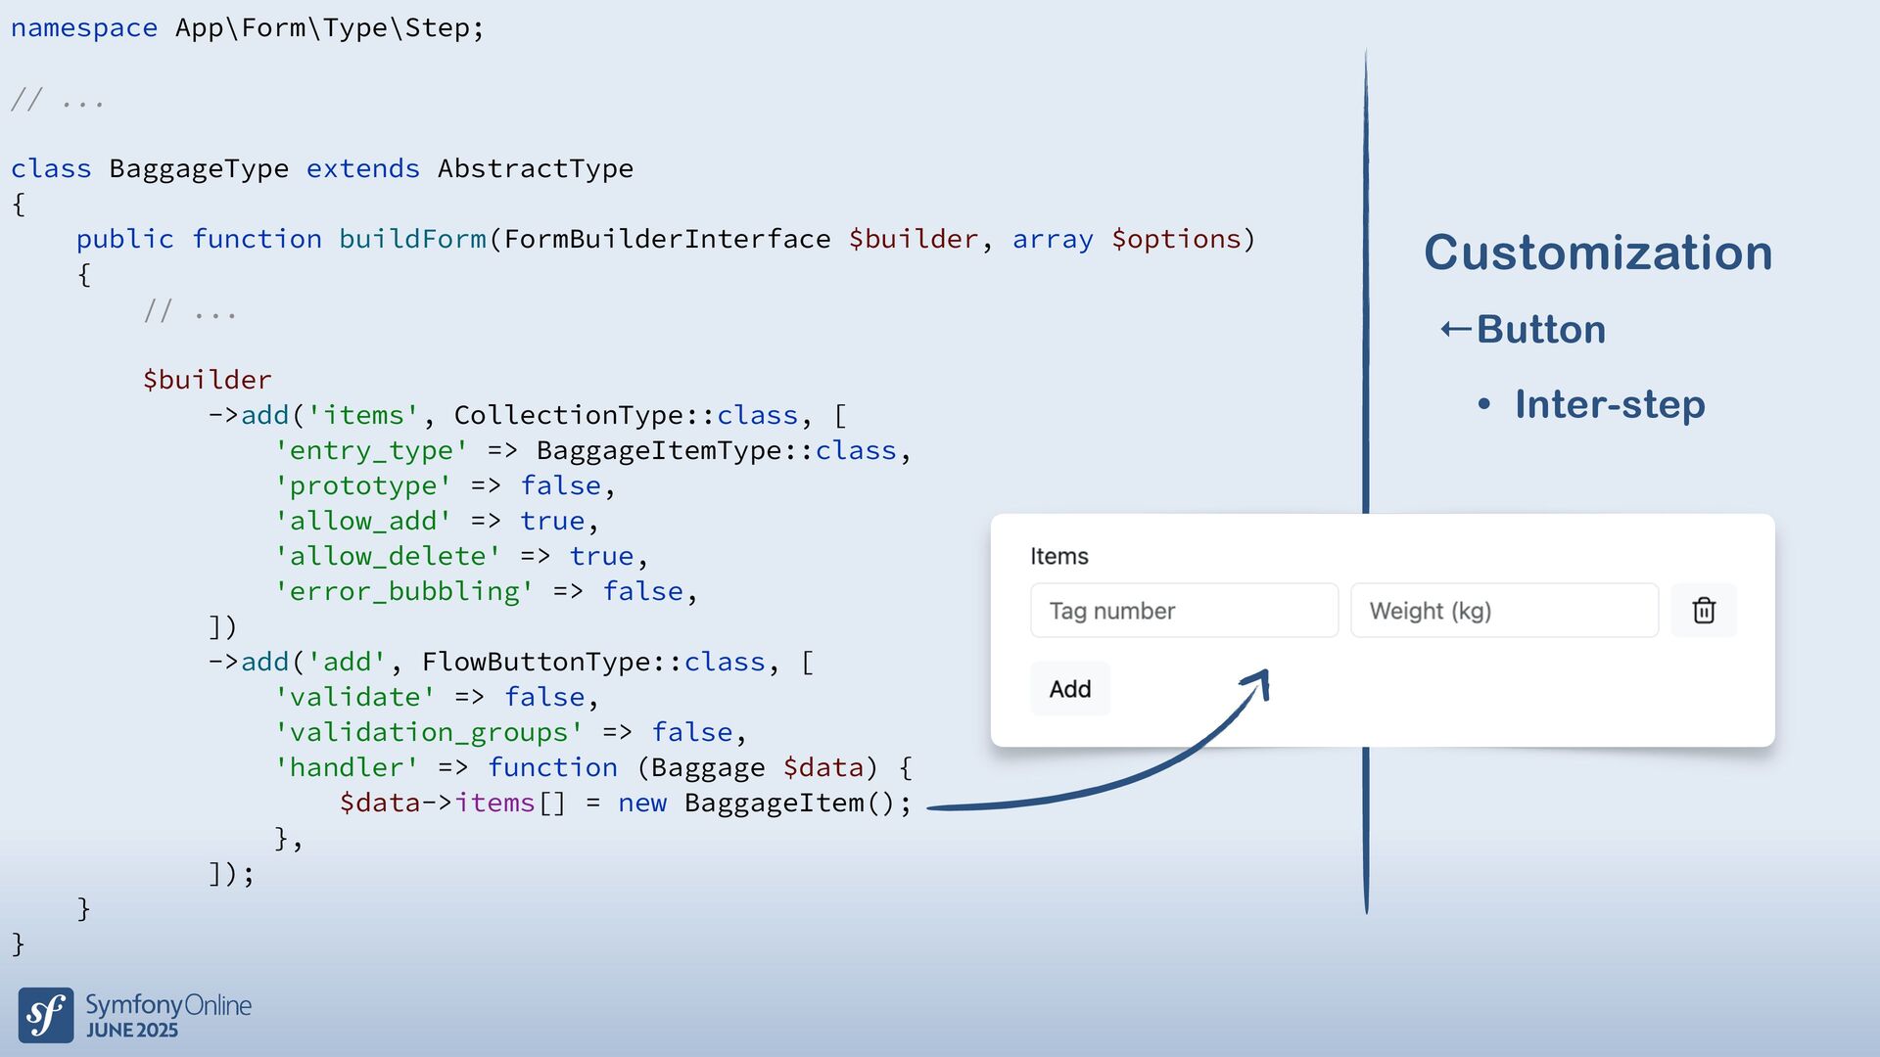Click the trash delete icon
This screenshot has height=1057, width=1880.
(1704, 611)
